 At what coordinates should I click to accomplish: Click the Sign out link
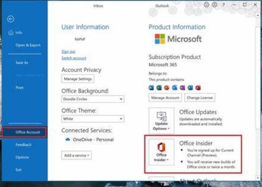(68, 52)
